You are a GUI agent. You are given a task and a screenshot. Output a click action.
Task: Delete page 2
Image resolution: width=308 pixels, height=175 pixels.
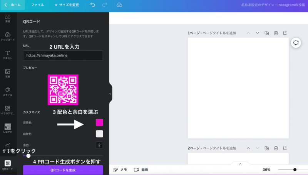click(x=276, y=148)
